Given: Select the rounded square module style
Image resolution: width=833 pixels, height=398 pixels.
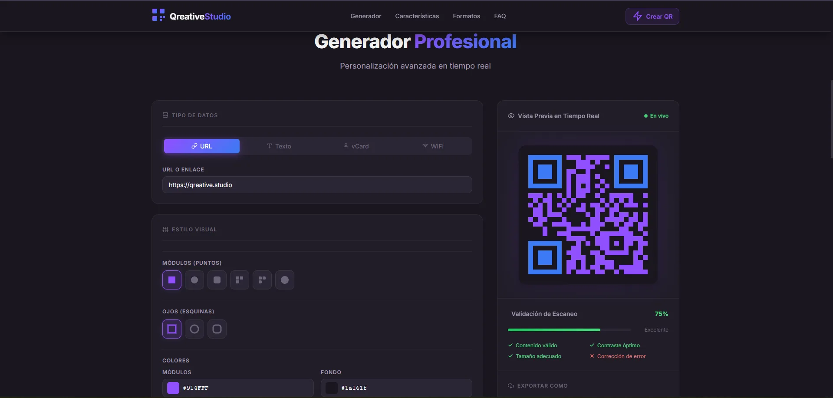Looking at the screenshot, I should [x=217, y=280].
